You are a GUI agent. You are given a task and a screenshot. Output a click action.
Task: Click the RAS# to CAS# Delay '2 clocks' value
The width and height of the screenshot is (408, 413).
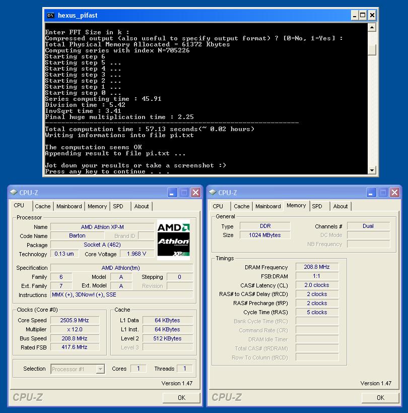click(x=317, y=294)
